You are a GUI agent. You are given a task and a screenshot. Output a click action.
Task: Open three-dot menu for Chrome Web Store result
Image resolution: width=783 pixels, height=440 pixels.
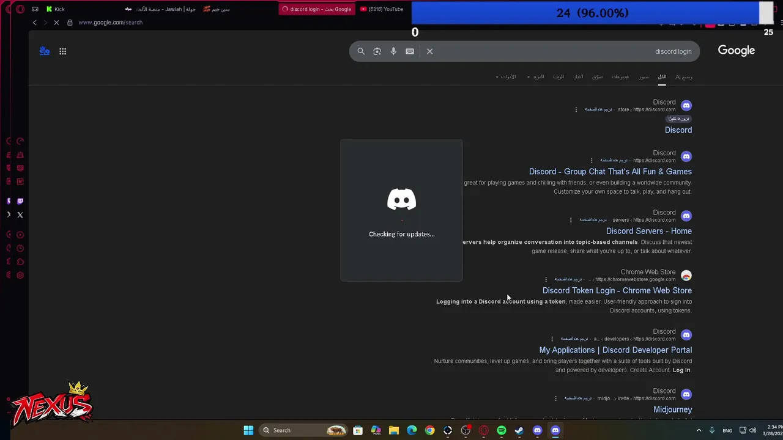[546, 279]
